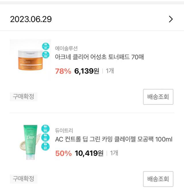Viewport: 184px width, 194px height.
Task: Tap the 99 score badge on clay pack
Action: (45, 129)
